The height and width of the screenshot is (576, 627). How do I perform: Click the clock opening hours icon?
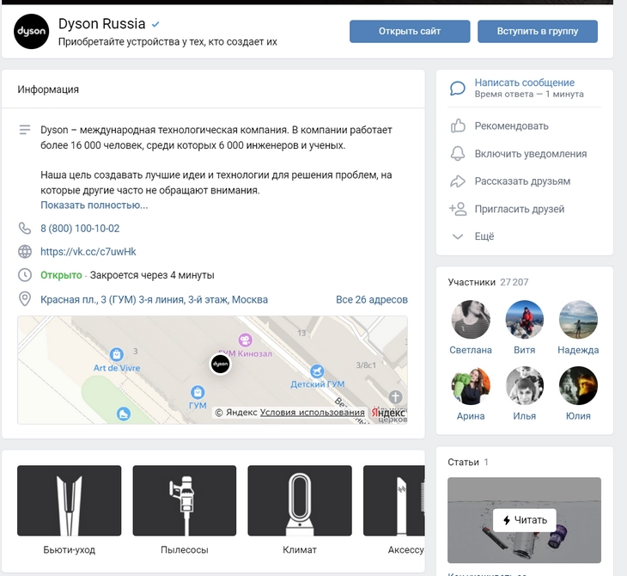[25, 275]
